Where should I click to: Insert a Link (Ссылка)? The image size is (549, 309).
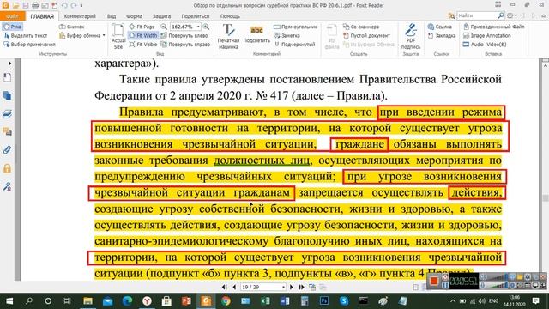[440, 27]
